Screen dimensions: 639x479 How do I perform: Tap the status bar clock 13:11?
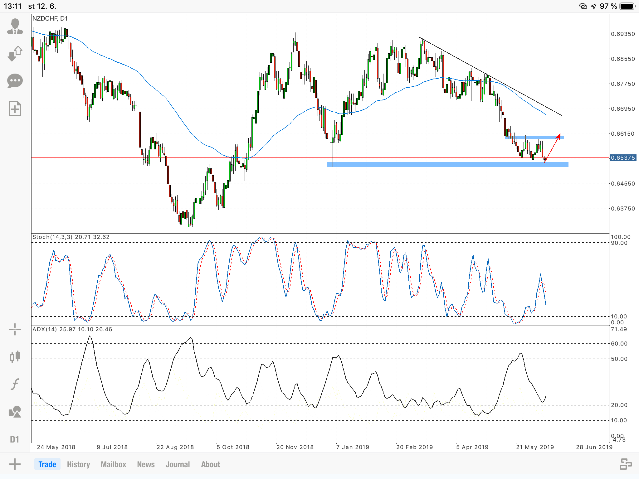pos(12,6)
